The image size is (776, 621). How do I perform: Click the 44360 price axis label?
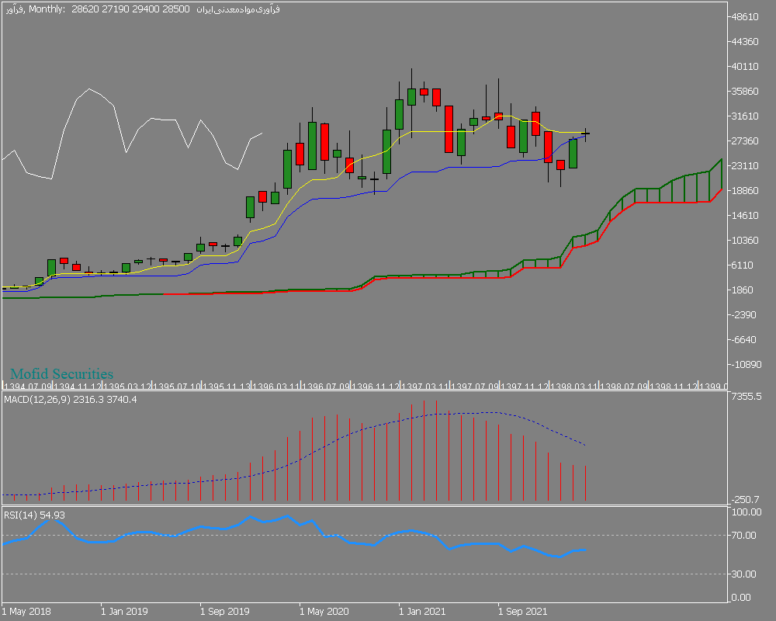745,42
